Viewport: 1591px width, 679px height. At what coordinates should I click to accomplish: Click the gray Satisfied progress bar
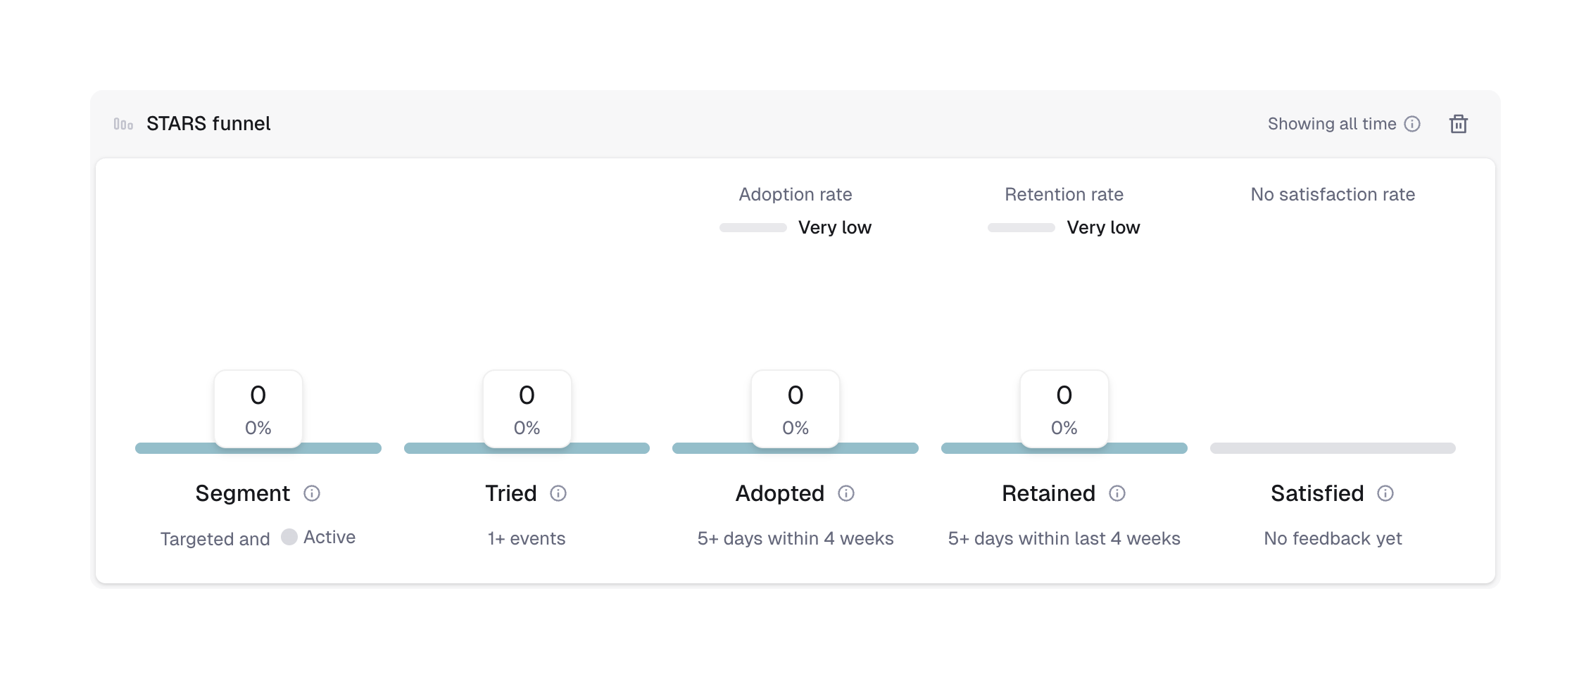[x=1333, y=448]
